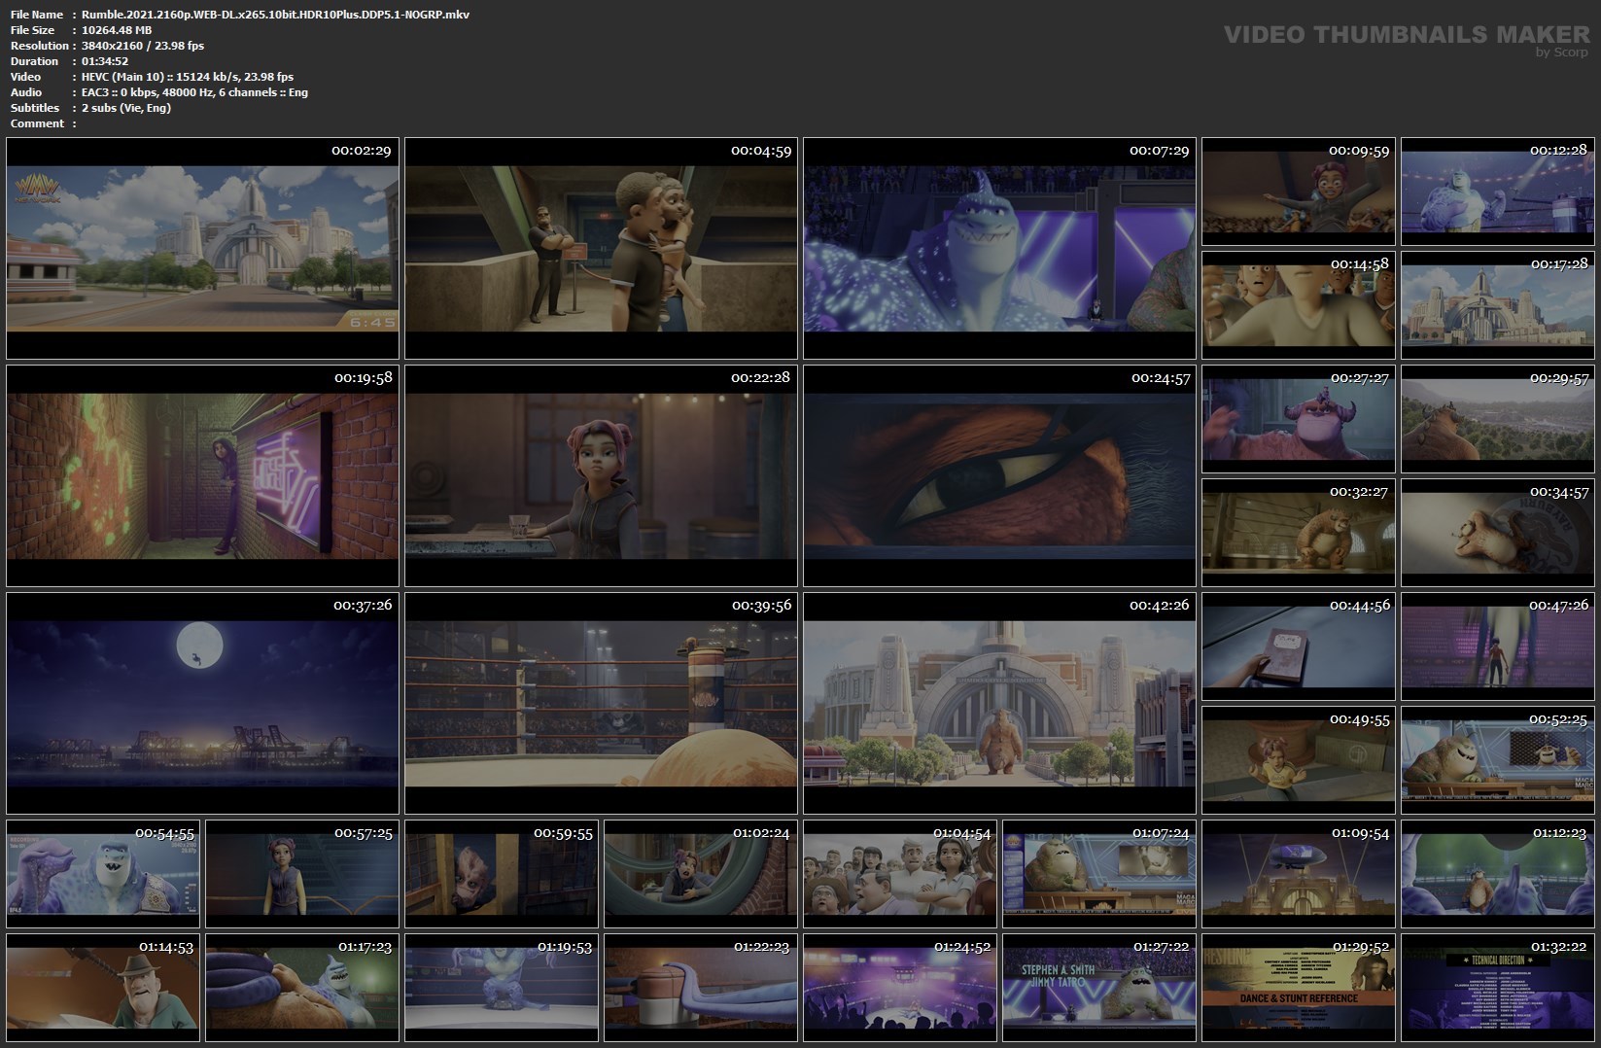Viewport: 1601px width, 1048px height.
Task: Select the thumbnail at 01:19:53
Action: 502,988
